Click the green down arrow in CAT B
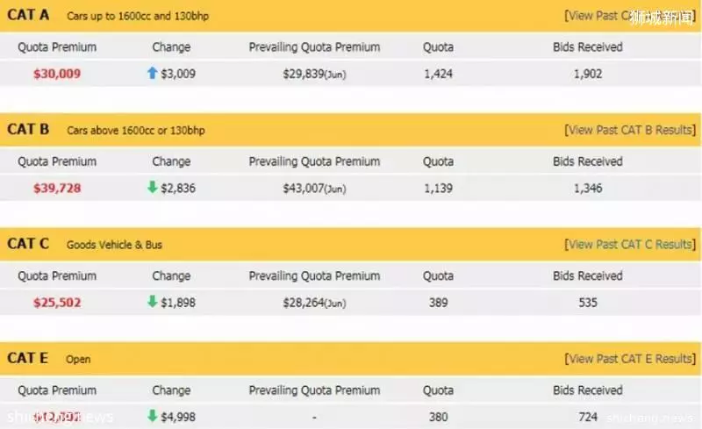 click(x=152, y=187)
